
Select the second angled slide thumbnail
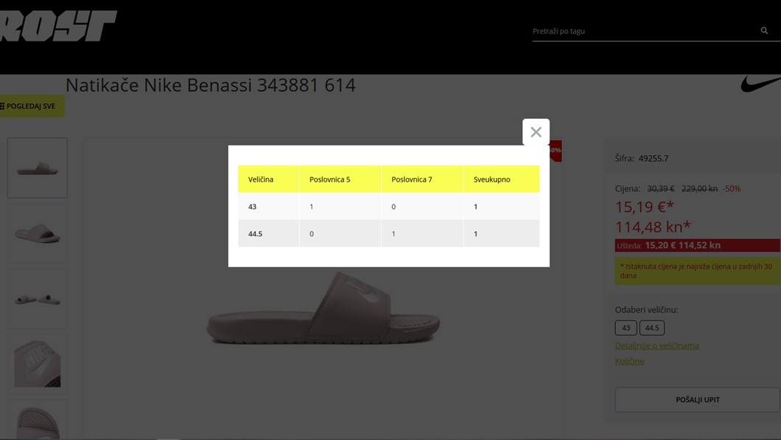[38, 233]
